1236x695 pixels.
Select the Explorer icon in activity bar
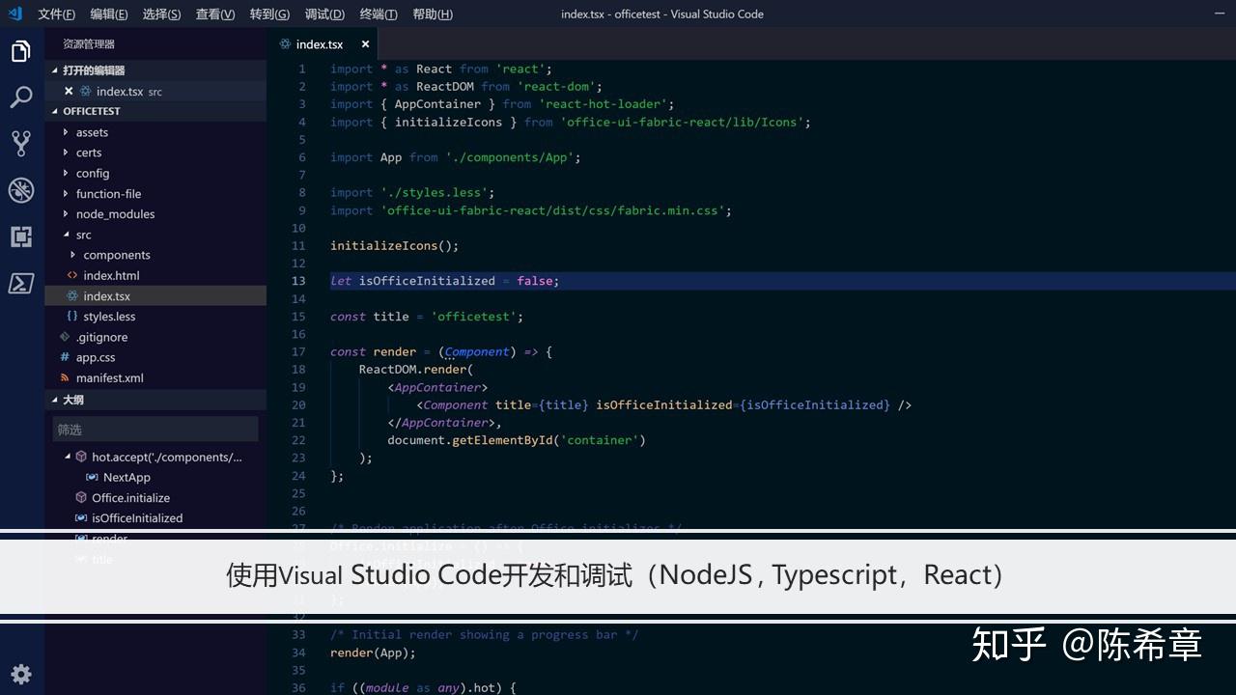21,50
